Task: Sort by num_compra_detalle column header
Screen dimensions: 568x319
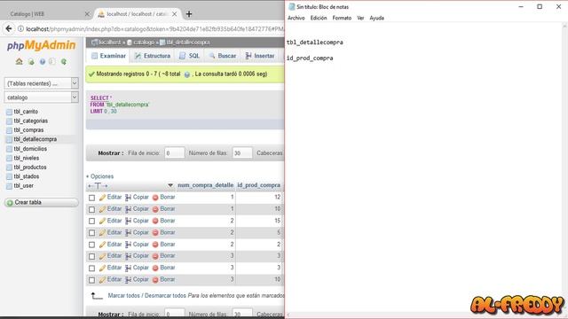Action: coord(205,185)
